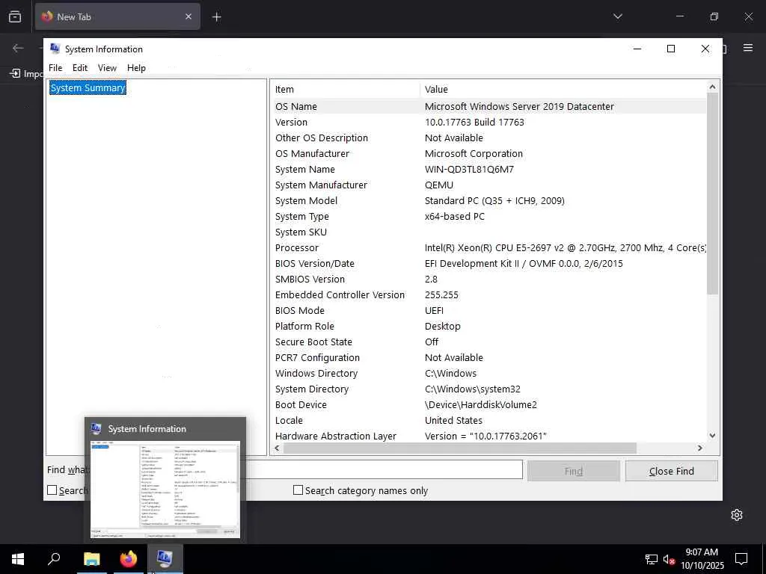Click the Item column header
This screenshot has height=574, width=766.
pyautogui.click(x=346, y=90)
